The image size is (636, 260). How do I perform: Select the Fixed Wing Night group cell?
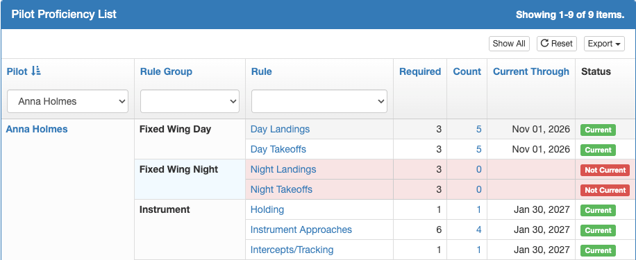pos(190,180)
